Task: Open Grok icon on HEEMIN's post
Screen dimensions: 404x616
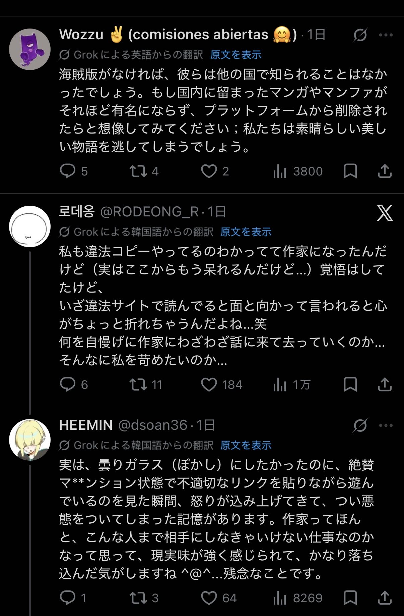Action: click(x=360, y=425)
